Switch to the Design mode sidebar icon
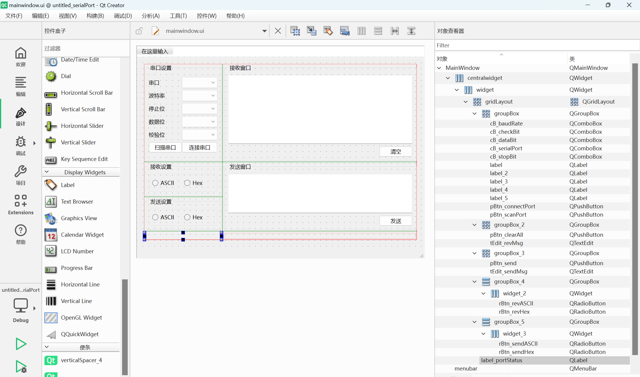This screenshot has width=640, height=377. coord(20,117)
